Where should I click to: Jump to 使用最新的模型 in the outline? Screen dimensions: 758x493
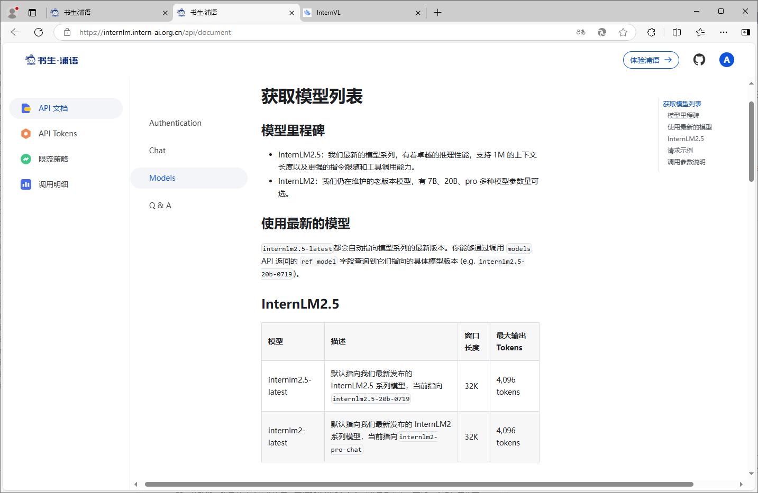tap(690, 127)
